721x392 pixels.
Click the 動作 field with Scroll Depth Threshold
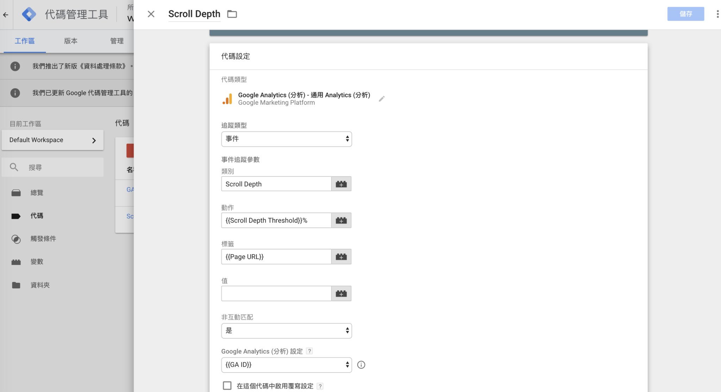(x=276, y=220)
